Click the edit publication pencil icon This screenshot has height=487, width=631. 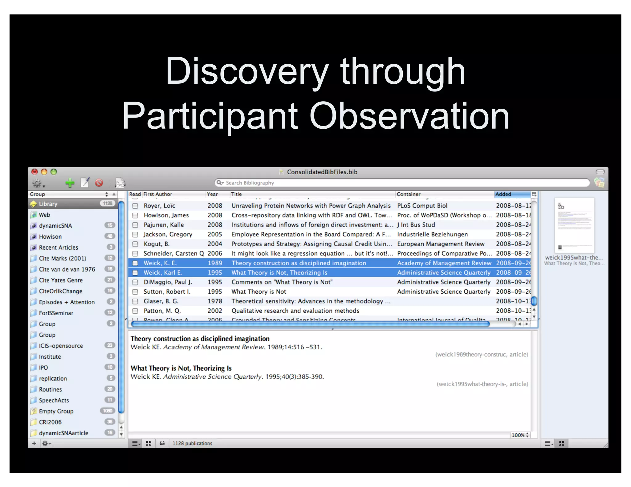pyautogui.click(x=85, y=183)
